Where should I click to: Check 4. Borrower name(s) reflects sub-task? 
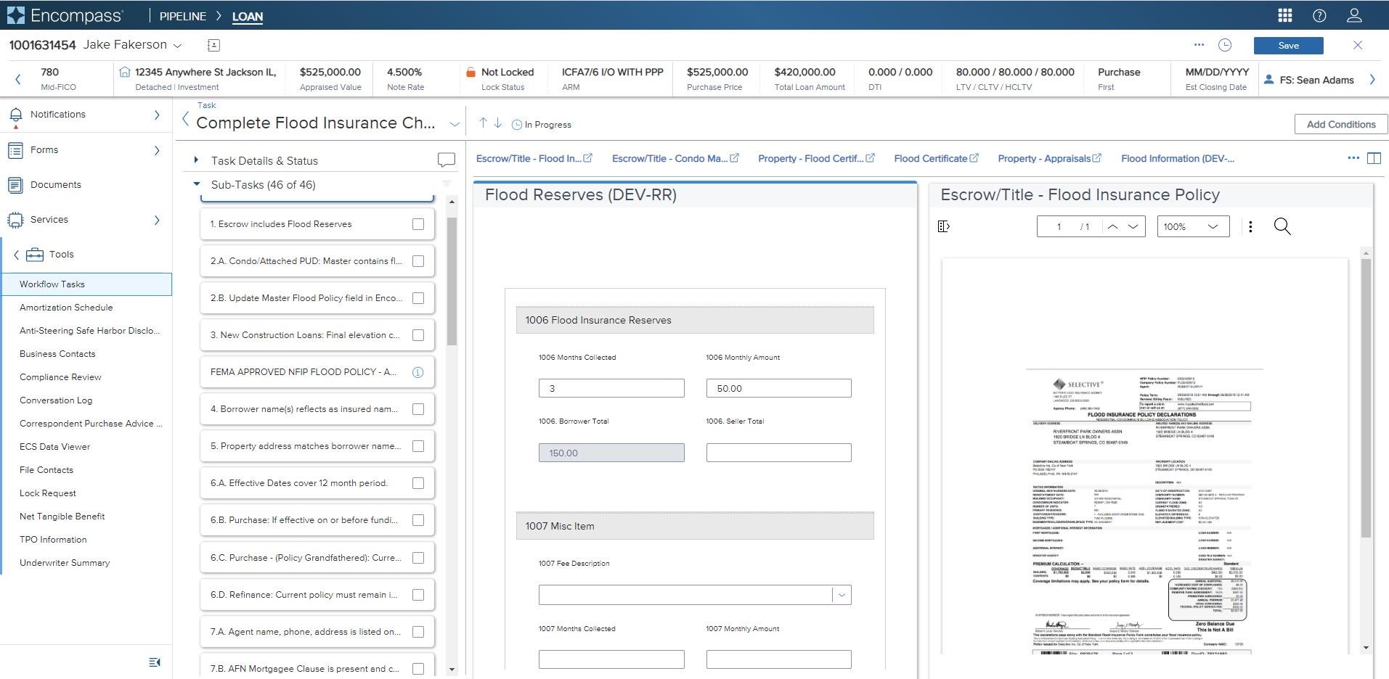[x=418, y=409]
